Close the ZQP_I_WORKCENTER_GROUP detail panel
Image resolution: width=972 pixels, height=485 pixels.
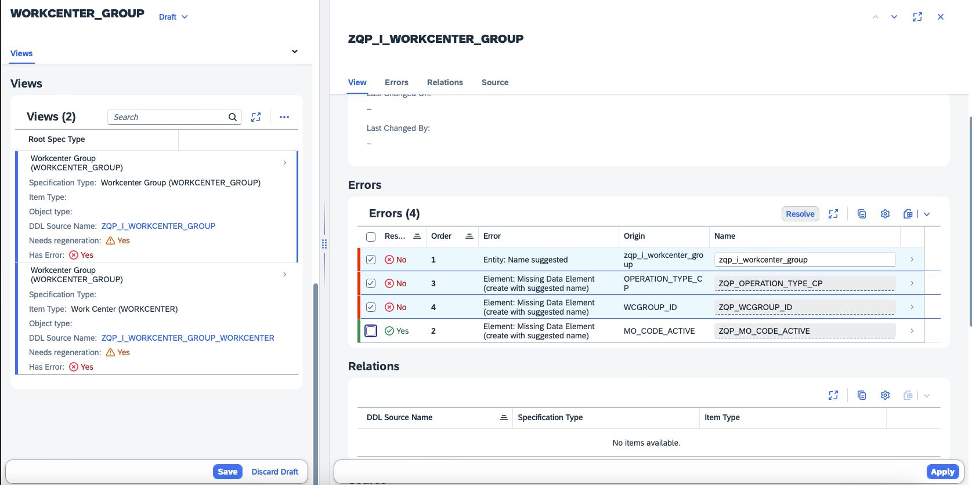(x=941, y=17)
